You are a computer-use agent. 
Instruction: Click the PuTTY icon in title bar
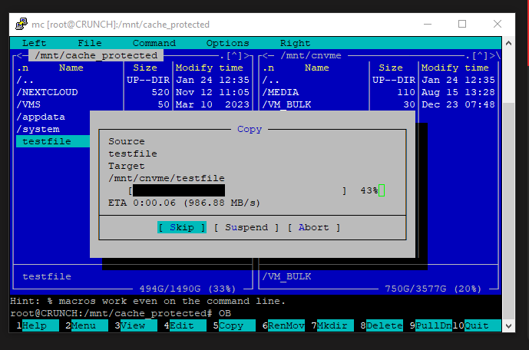[x=21, y=24]
